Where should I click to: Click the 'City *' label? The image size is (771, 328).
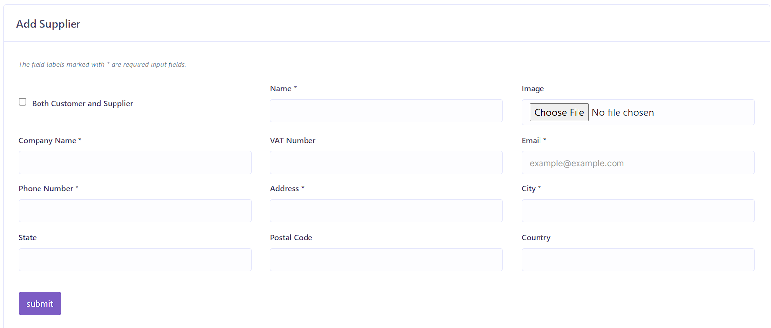(531, 189)
